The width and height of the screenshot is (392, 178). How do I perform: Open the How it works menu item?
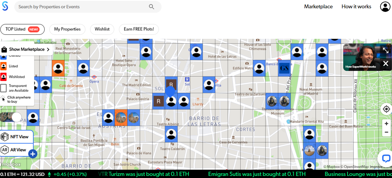[x=356, y=7]
